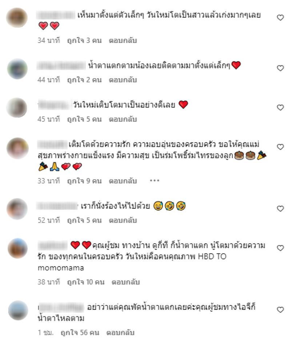
Task: View the 9 likes (ถูกใจ 9 คน)
Action: (x=84, y=181)
